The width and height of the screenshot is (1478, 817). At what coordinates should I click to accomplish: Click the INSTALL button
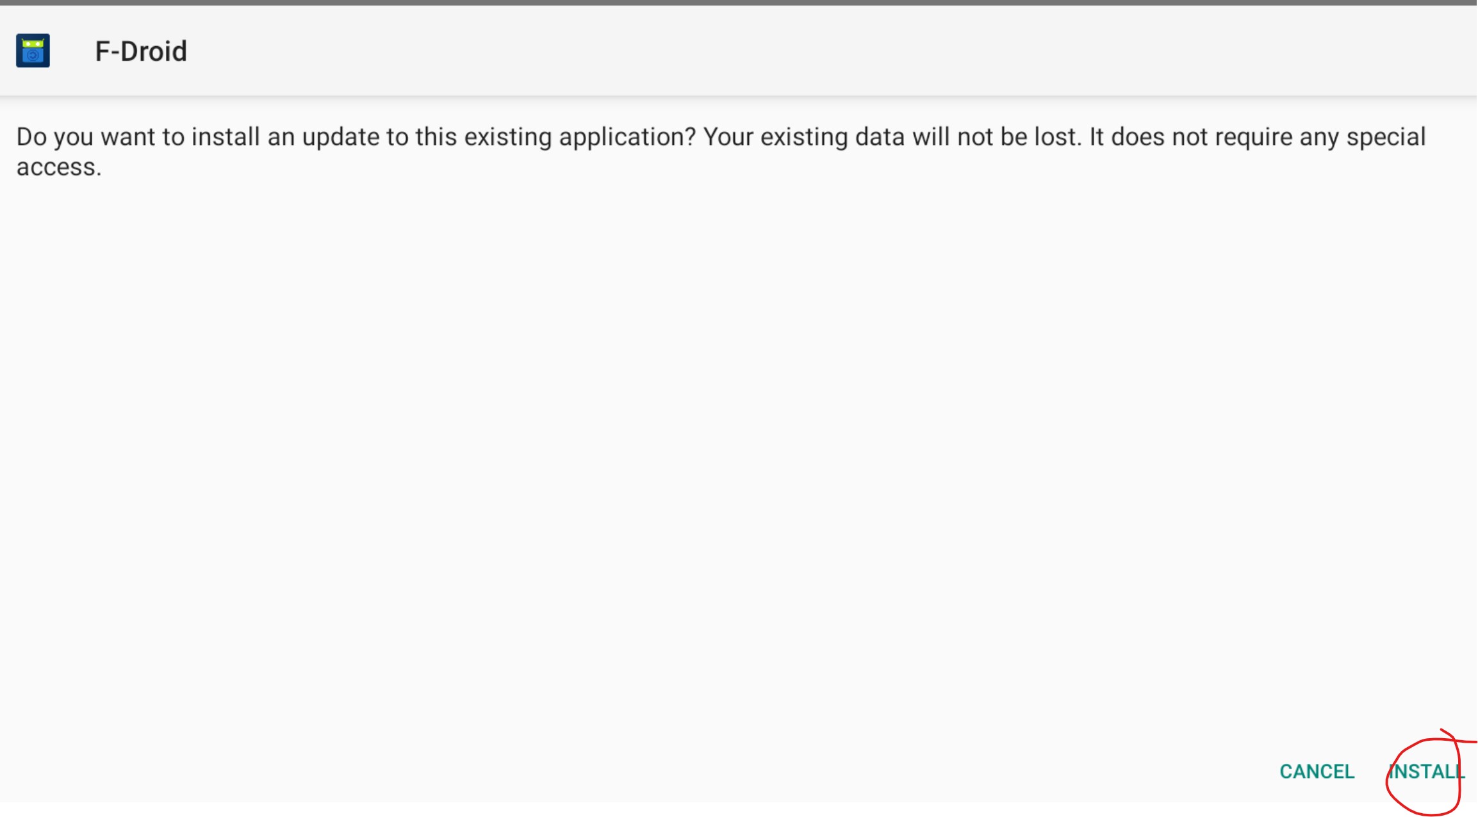(x=1427, y=772)
